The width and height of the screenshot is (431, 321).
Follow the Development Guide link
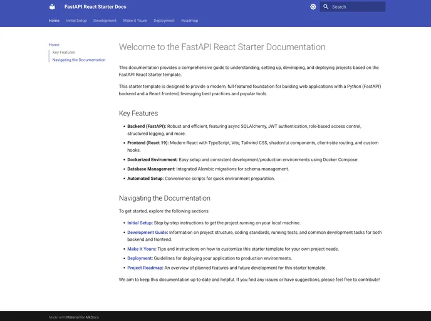pyautogui.click(x=147, y=233)
